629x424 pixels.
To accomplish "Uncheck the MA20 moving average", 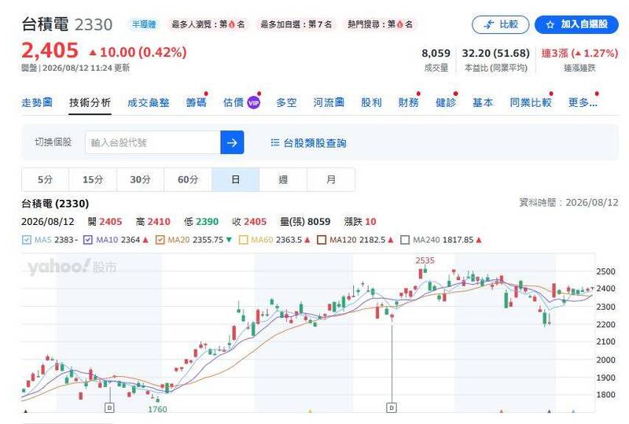I will [x=160, y=240].
